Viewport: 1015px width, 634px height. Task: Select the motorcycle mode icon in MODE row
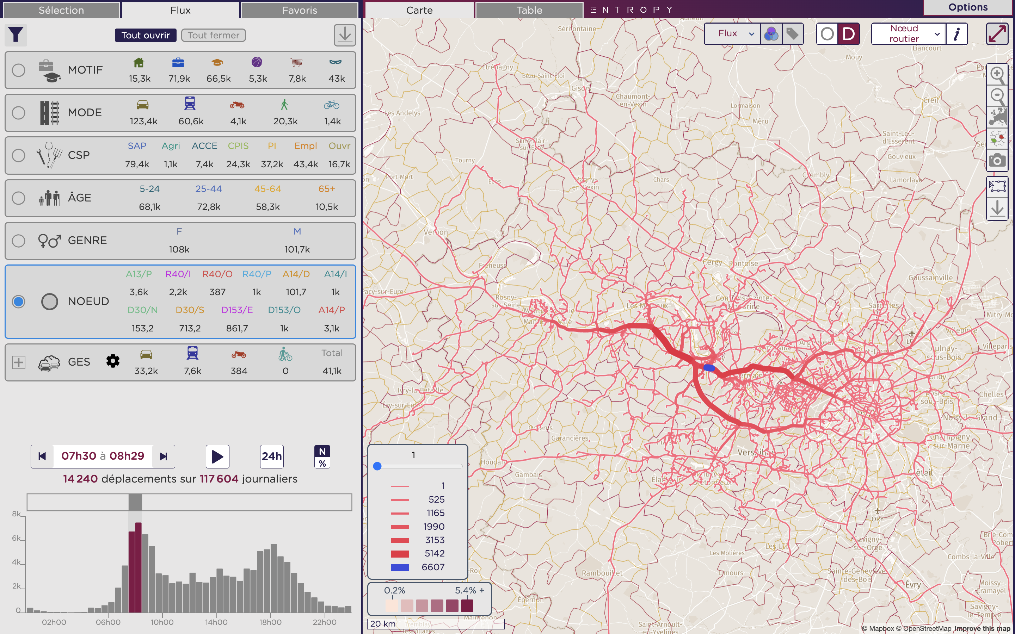(x=237, y=104)
